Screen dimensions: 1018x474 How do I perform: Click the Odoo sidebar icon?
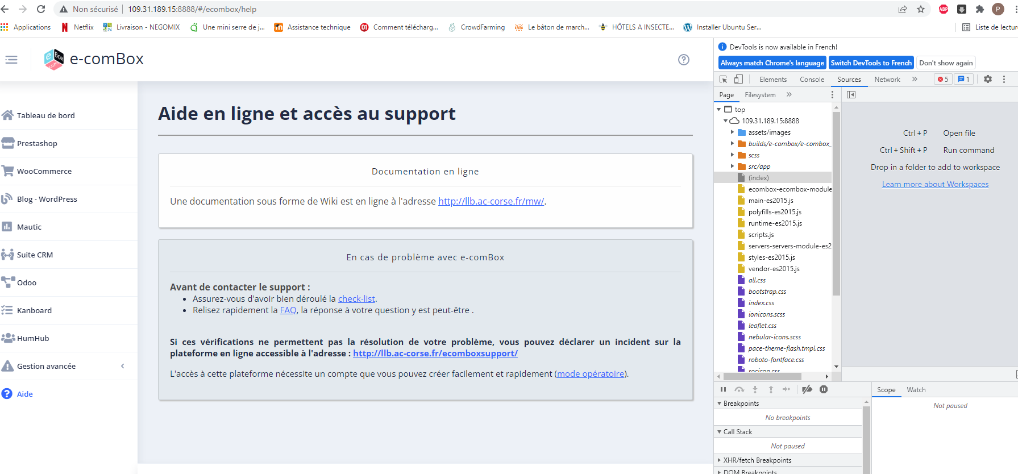[8, 282]
